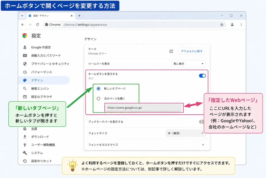
Task: Maximize the Chrome window
Action: point(231,16)
